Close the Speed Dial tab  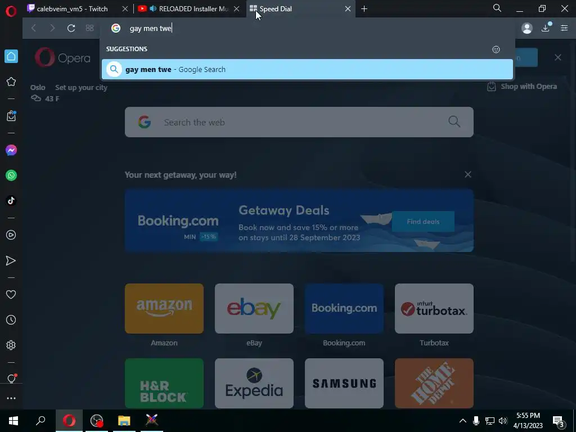[x=348, y=9]
